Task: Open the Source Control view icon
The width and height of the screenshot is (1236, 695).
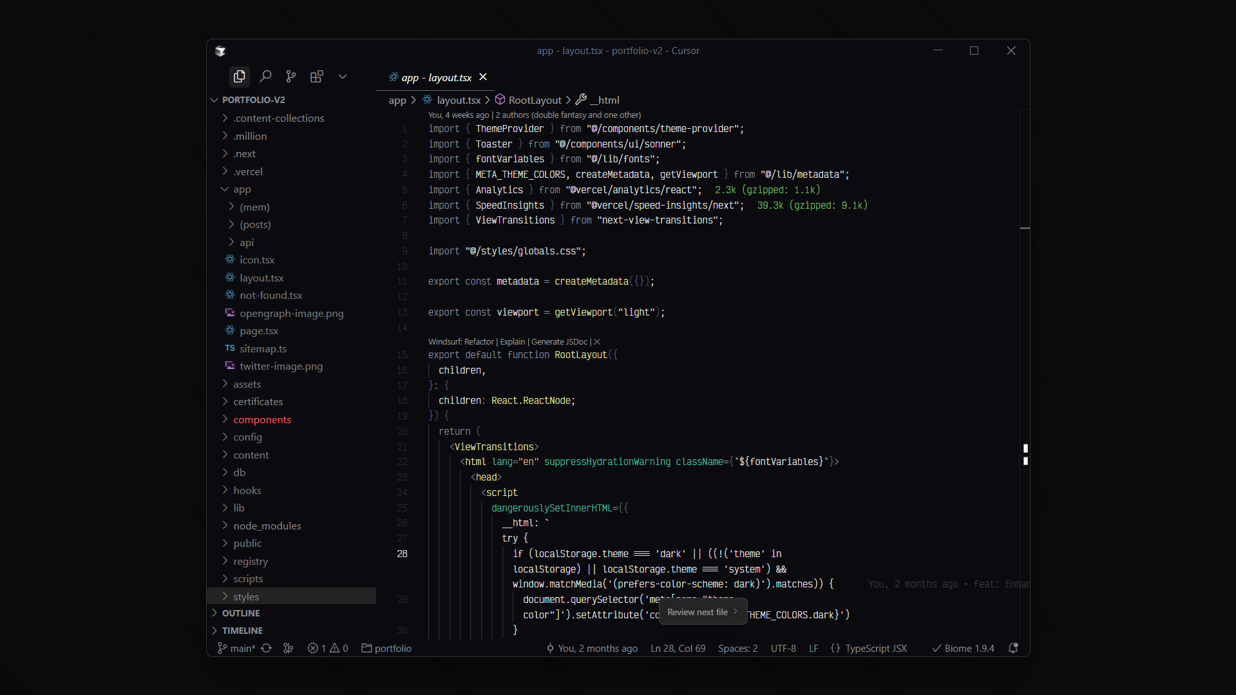Action: coord(291,77)
